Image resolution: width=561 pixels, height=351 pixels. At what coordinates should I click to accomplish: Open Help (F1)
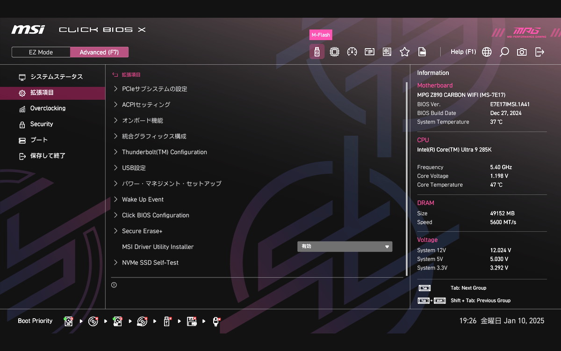click(x=463, y=52)
